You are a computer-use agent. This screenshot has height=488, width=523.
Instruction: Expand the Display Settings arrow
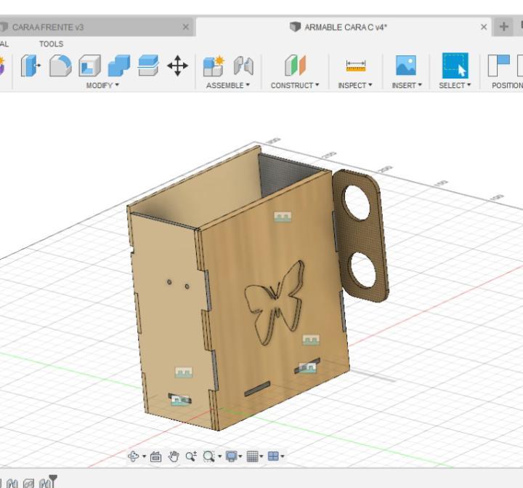pos(240,456)
